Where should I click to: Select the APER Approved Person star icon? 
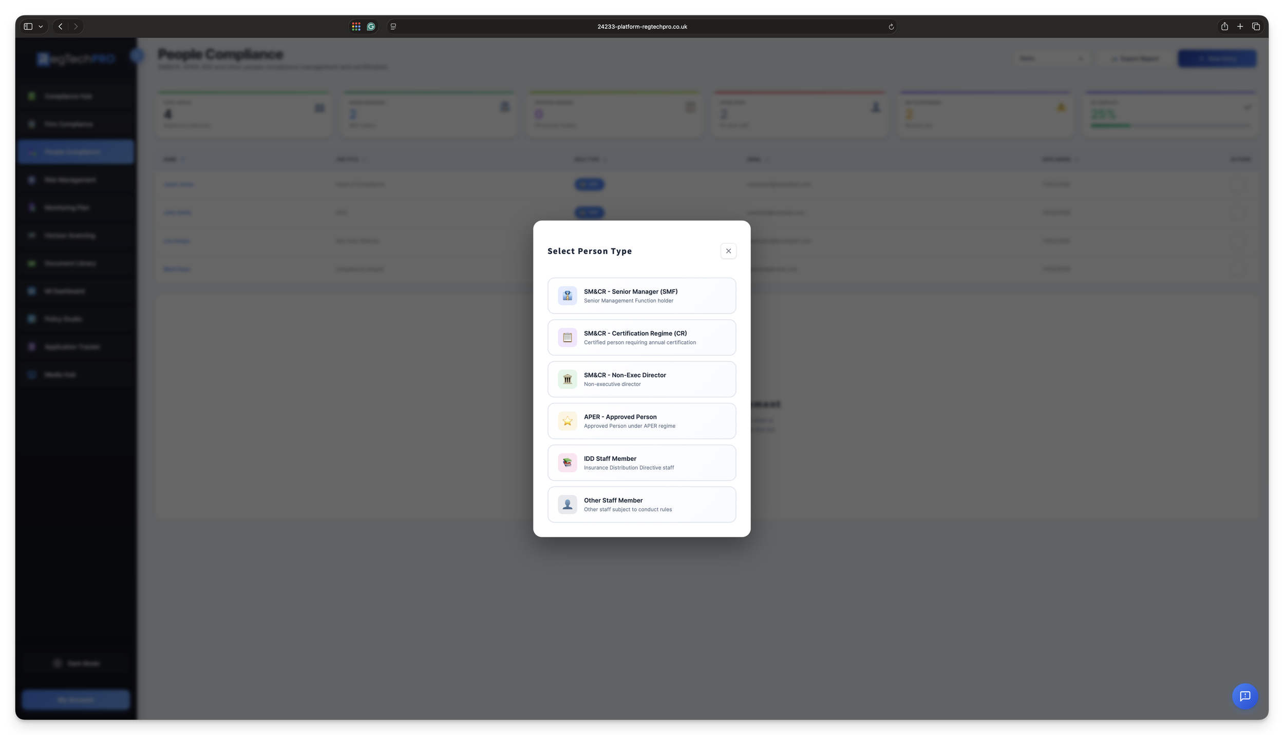568,421
